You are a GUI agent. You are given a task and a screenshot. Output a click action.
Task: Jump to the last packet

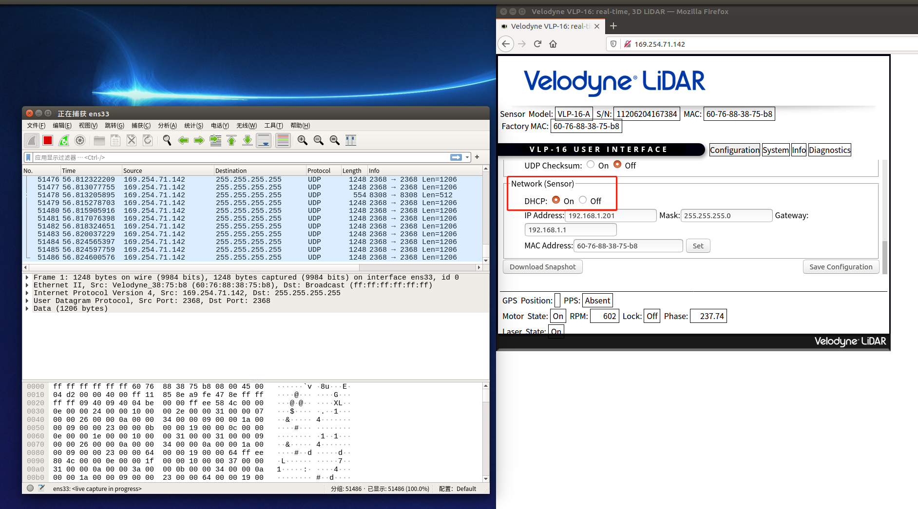pos(248,140)
